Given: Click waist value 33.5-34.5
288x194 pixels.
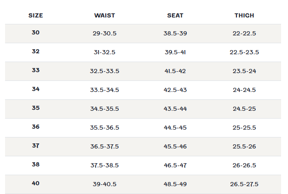Looking at the screenshot, I should [x=104, y=90].
